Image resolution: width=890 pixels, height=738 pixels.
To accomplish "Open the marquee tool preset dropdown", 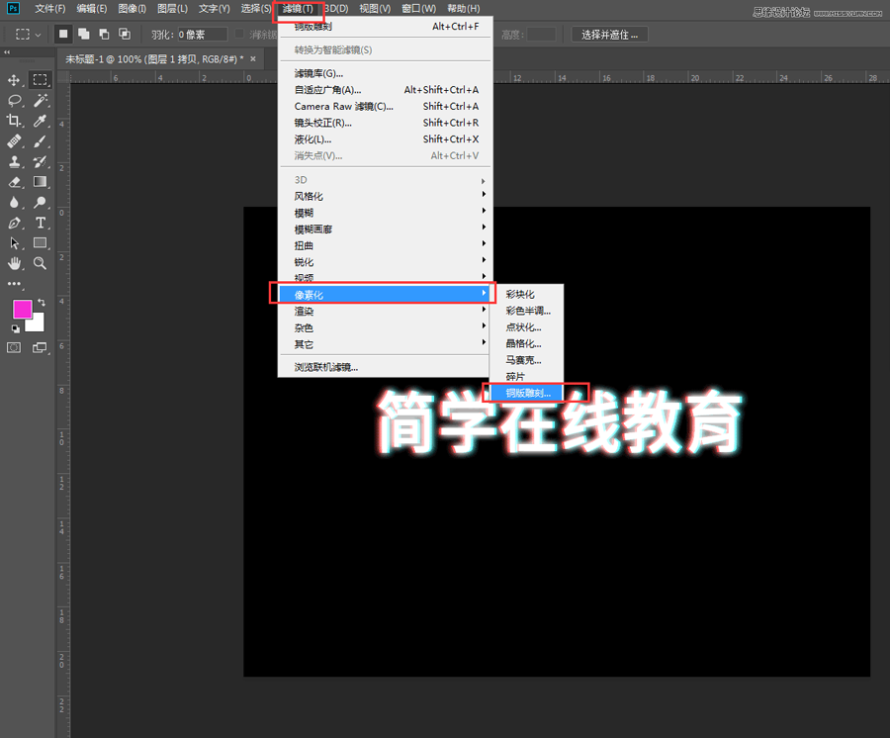I will pyautogui.click(x=28, y=34).
